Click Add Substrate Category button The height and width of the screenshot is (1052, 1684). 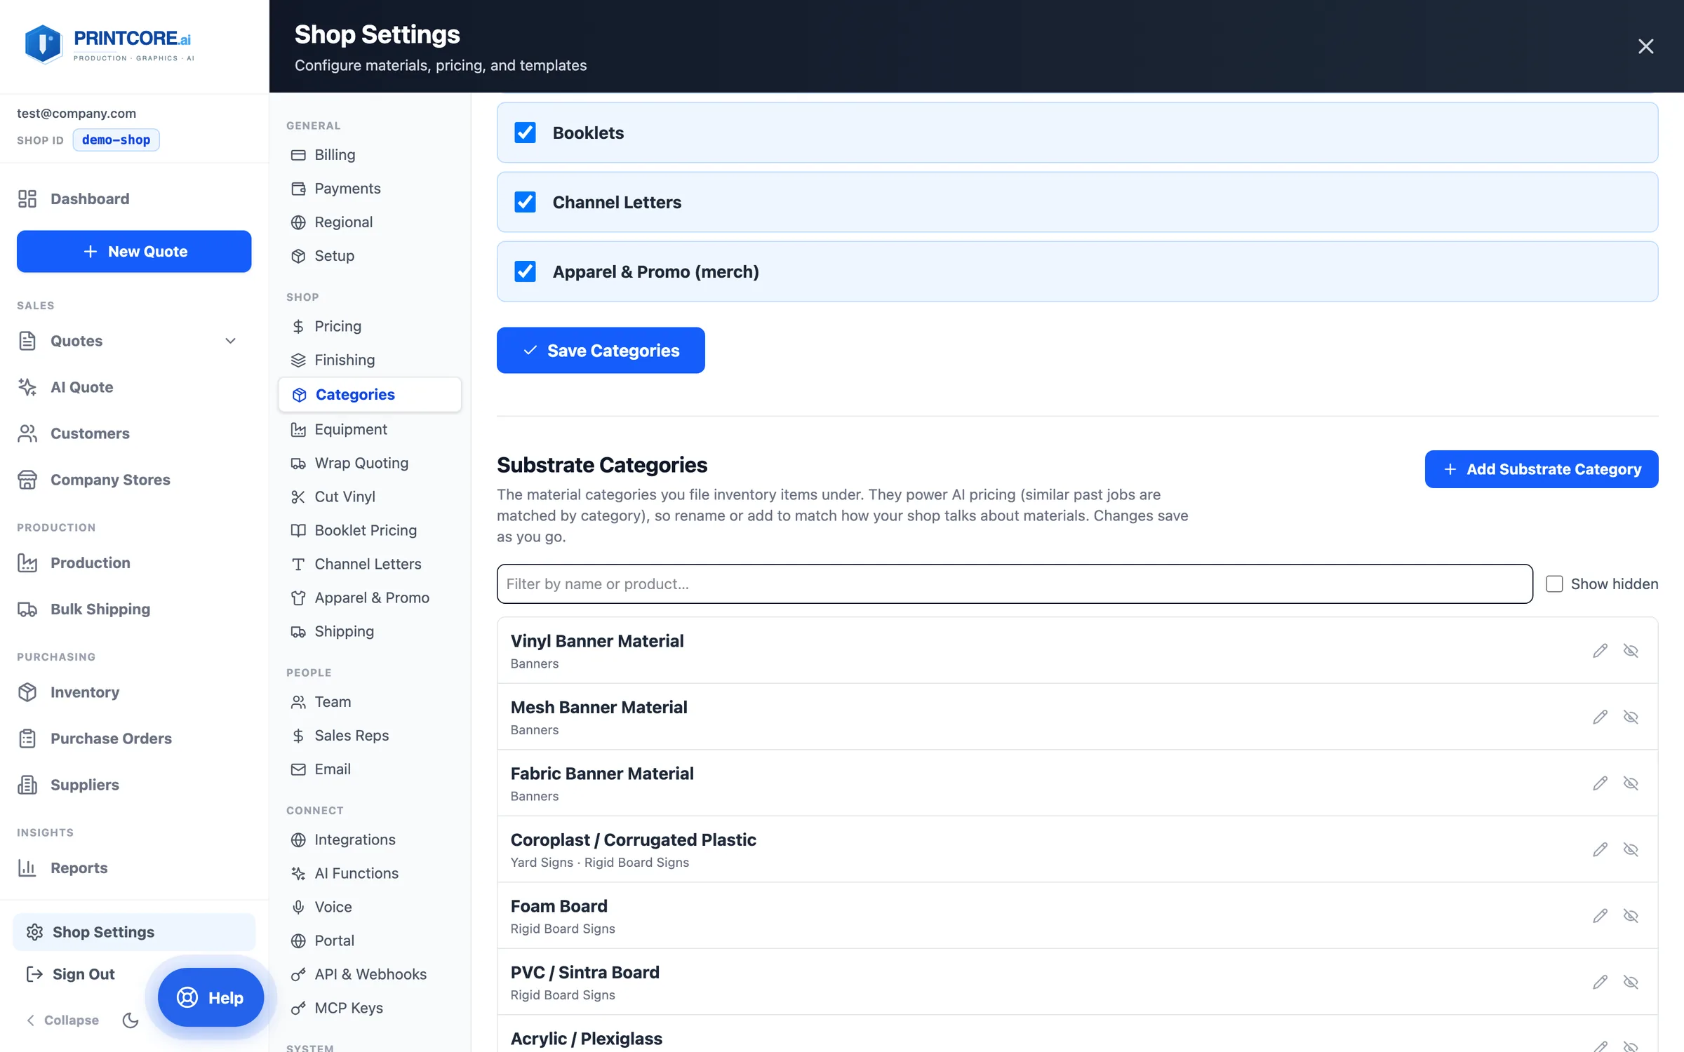[x=1542, y=468]
